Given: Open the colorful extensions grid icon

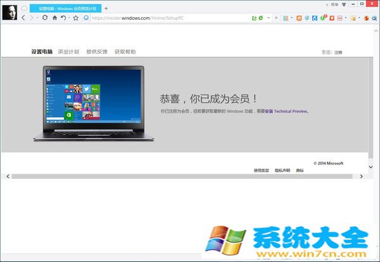Looking at the screenshot, I should [x=286, y=18].
